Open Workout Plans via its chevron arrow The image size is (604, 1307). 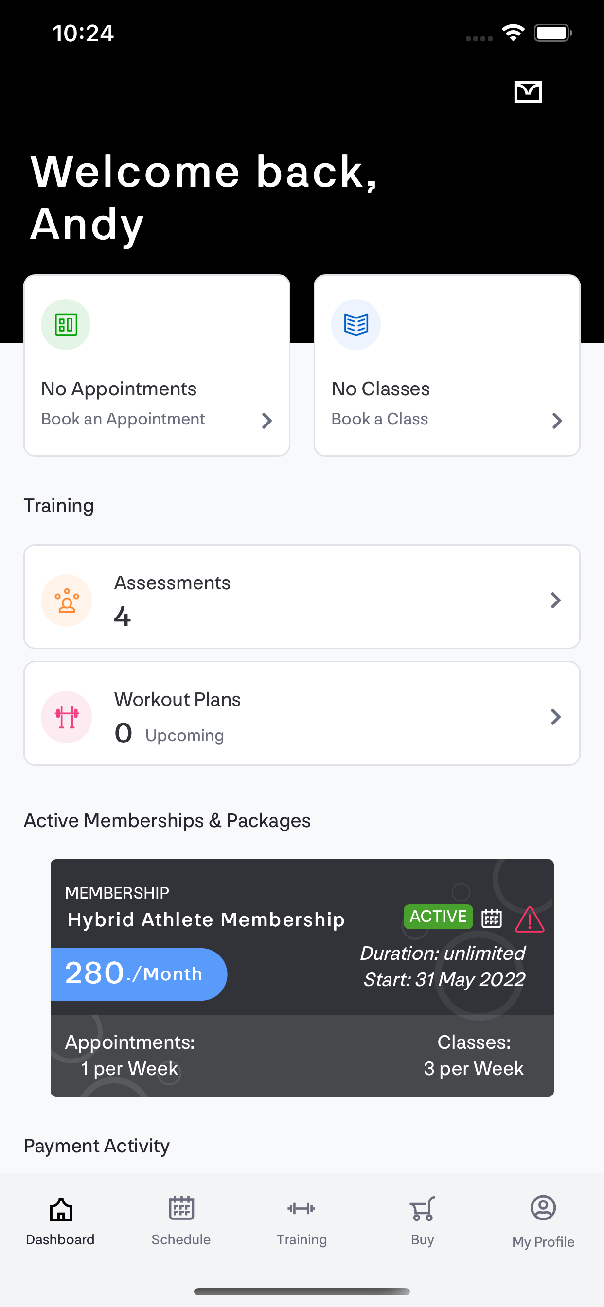point(556,717)
